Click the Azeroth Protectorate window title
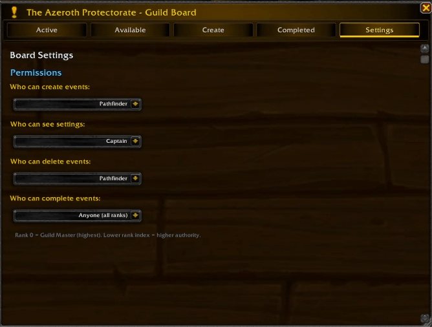Image resolution: width=432 pixels, height=327 pixels. (111, 13)
